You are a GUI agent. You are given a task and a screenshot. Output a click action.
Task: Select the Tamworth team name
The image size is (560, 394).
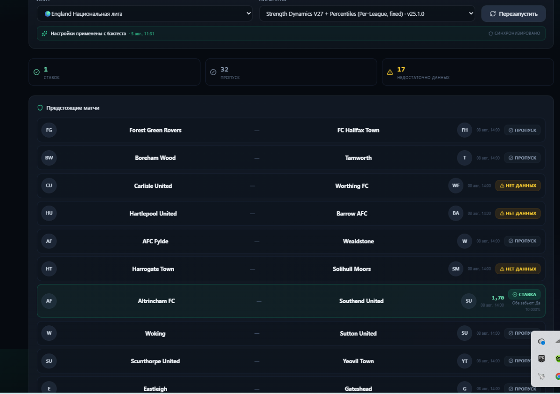[358, 158]
